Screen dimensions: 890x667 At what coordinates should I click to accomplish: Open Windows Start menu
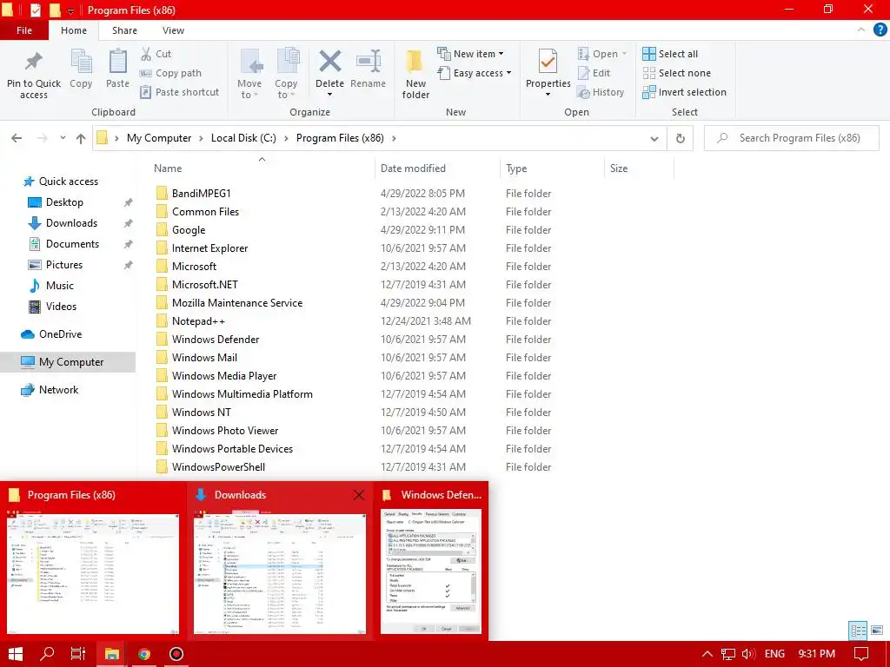pyautogui.click(x=16, y=654)
